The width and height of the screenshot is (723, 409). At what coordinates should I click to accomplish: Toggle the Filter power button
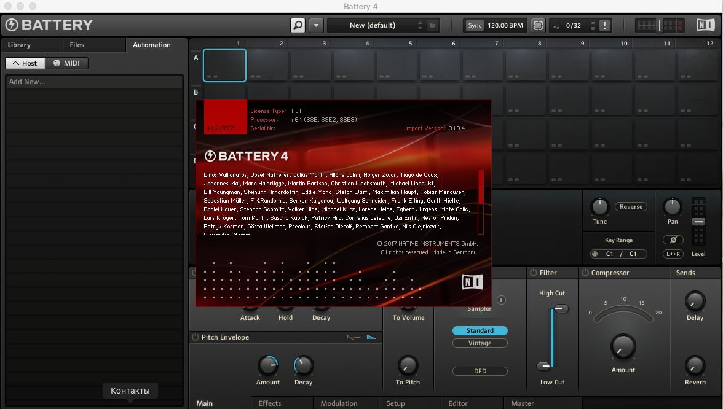coord(534,273)
